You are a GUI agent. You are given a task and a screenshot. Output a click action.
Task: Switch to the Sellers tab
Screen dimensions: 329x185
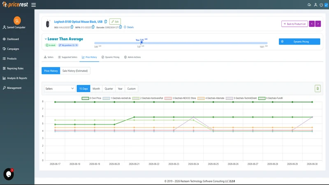(49, 57)
